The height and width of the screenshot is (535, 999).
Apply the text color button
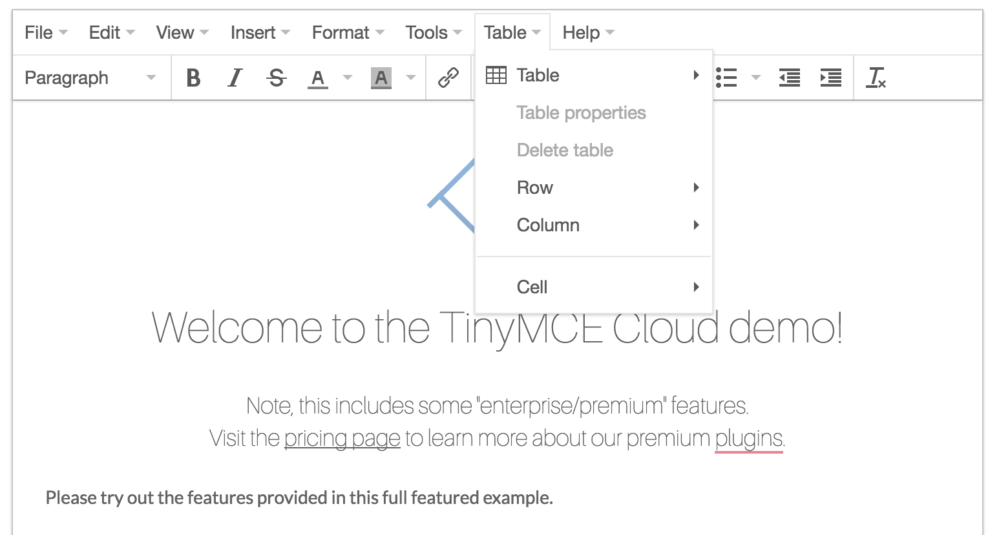coord(317,78)
